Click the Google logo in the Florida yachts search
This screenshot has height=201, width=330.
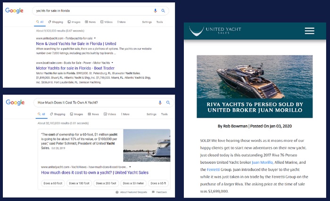[x=14, y=10]
